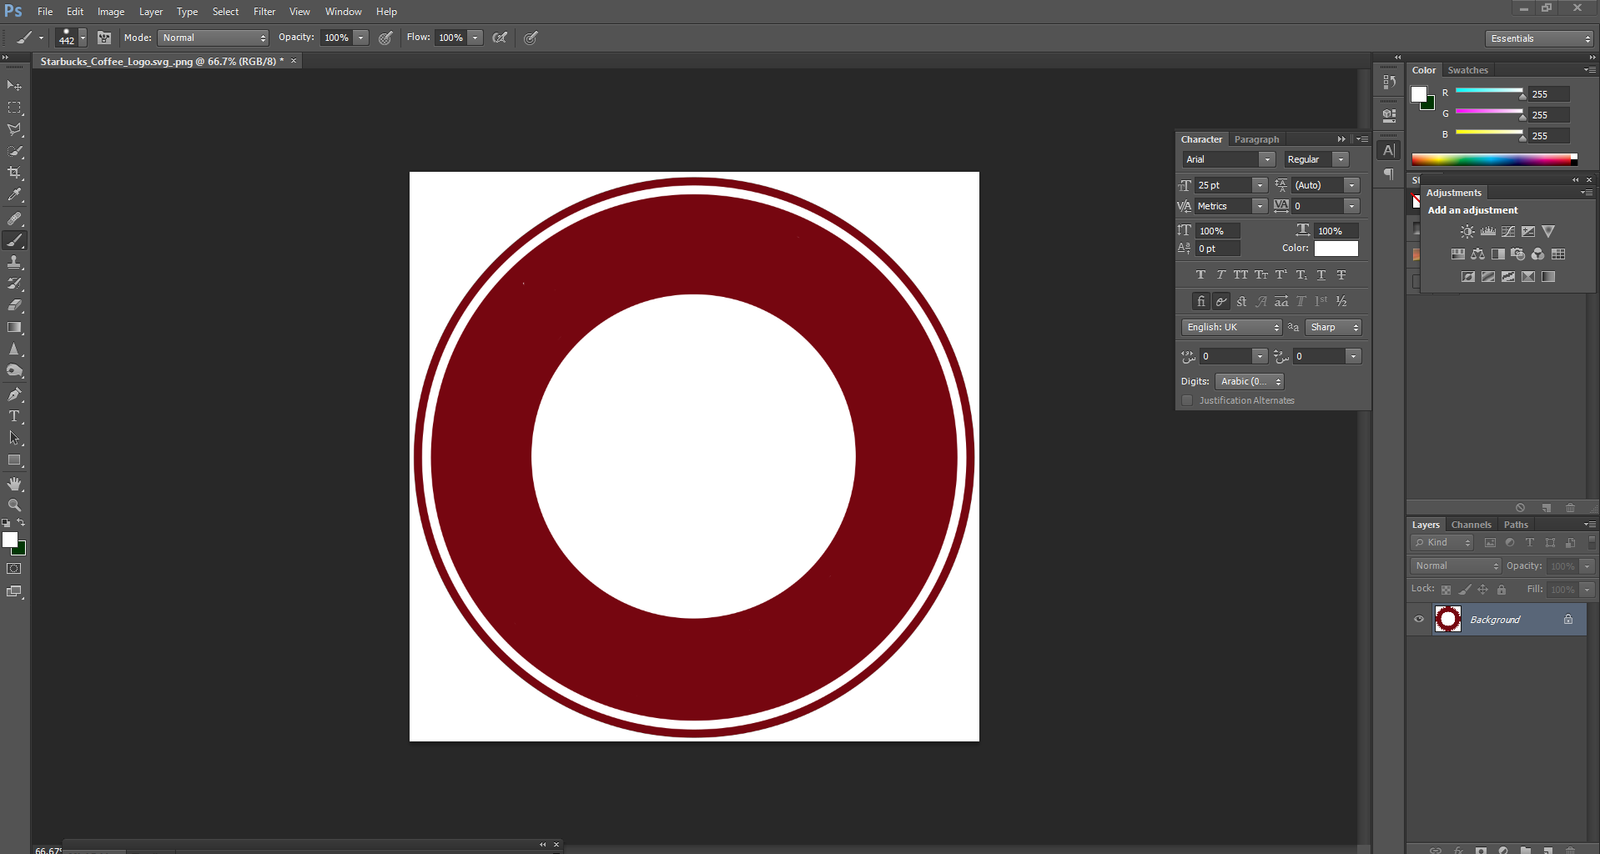The width and height of the screenshot is (1600, 854).
Task: Toggle All Caps text style
Action: 1240,274
